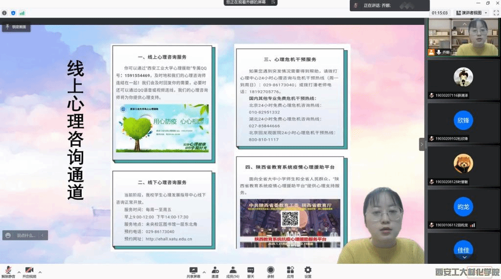Image resolution: width=501 pixels, height=279 pixels.
Task: Click the meeting info icon top-left
Action: (4, 13)
